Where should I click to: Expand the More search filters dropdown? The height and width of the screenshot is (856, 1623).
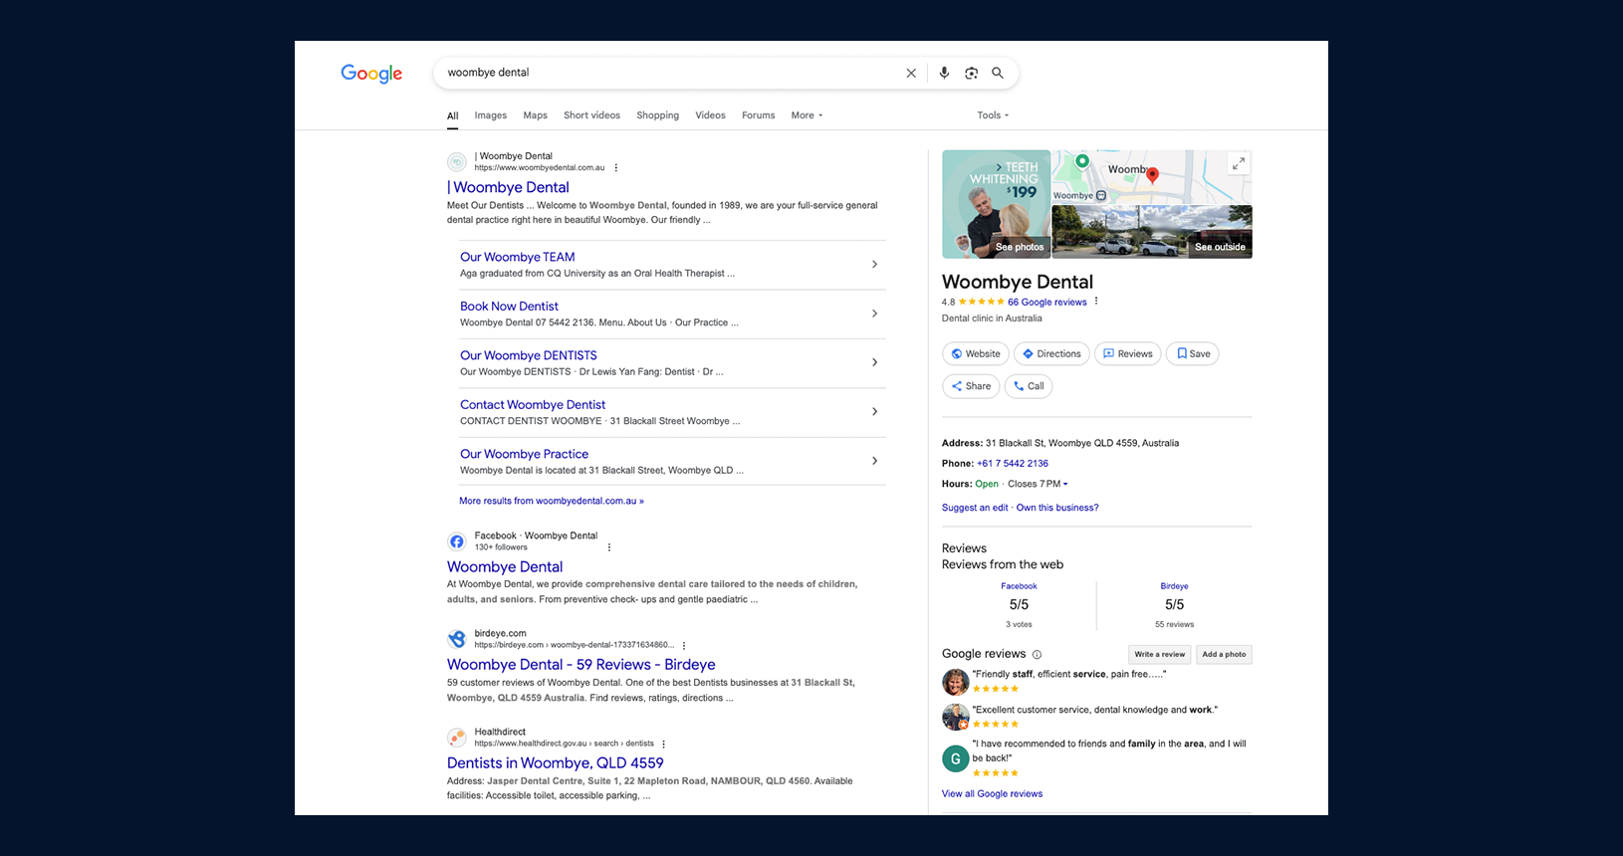[807, 115]
